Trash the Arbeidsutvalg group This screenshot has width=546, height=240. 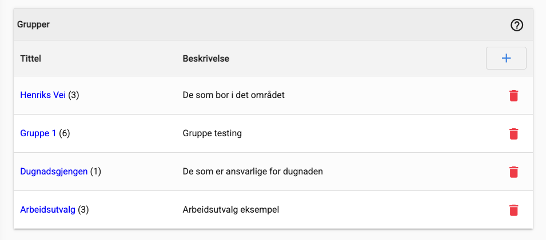tap(513, 210)
